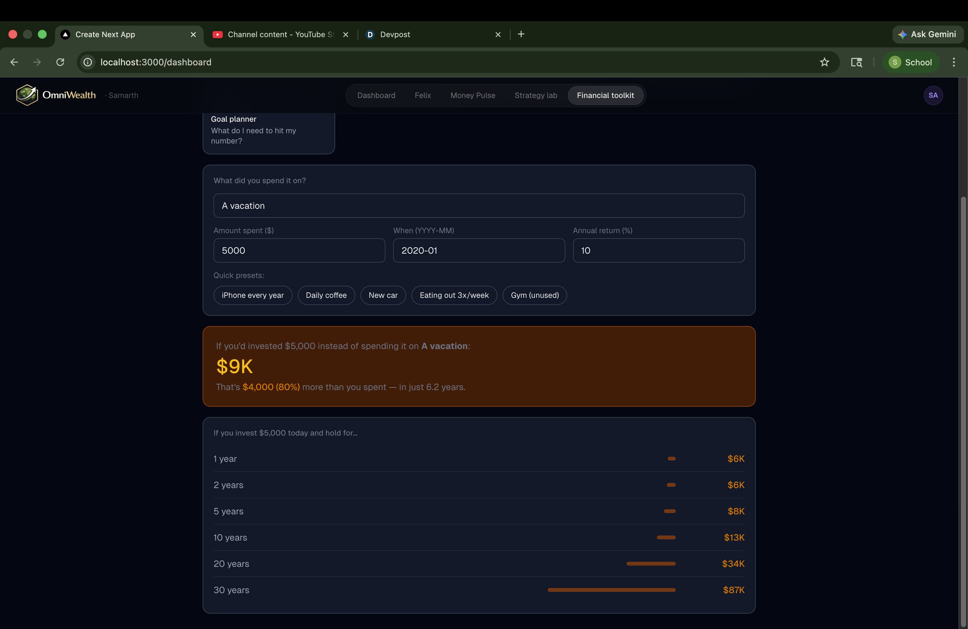Go to the Felix tab
968x629 pixels.
pyautogui.click(x=423, y=95)
